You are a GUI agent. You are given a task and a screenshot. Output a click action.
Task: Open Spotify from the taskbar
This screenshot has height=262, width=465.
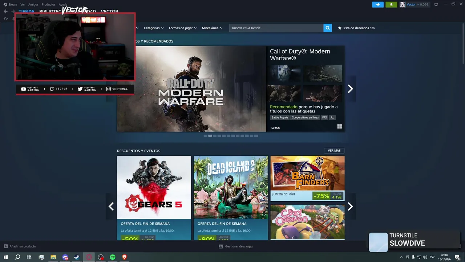click(113, 257)
